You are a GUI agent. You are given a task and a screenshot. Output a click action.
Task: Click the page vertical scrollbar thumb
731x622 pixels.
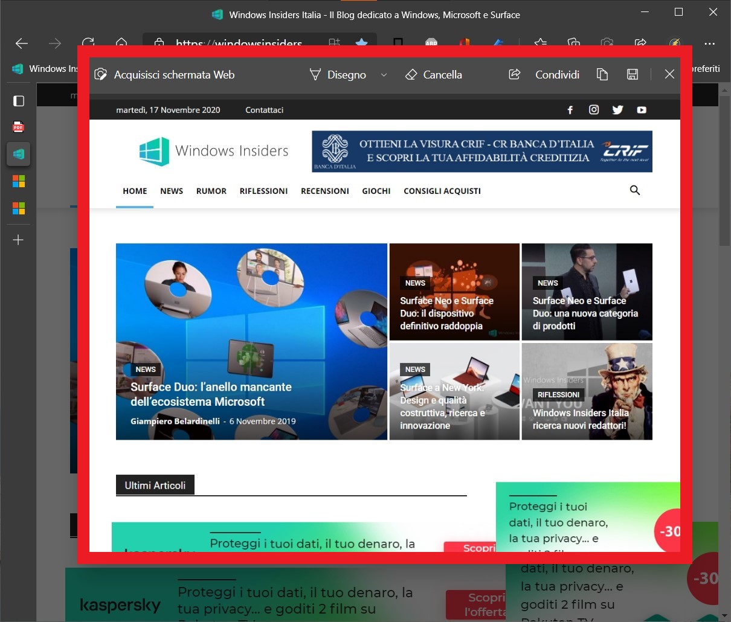point(724,170)
